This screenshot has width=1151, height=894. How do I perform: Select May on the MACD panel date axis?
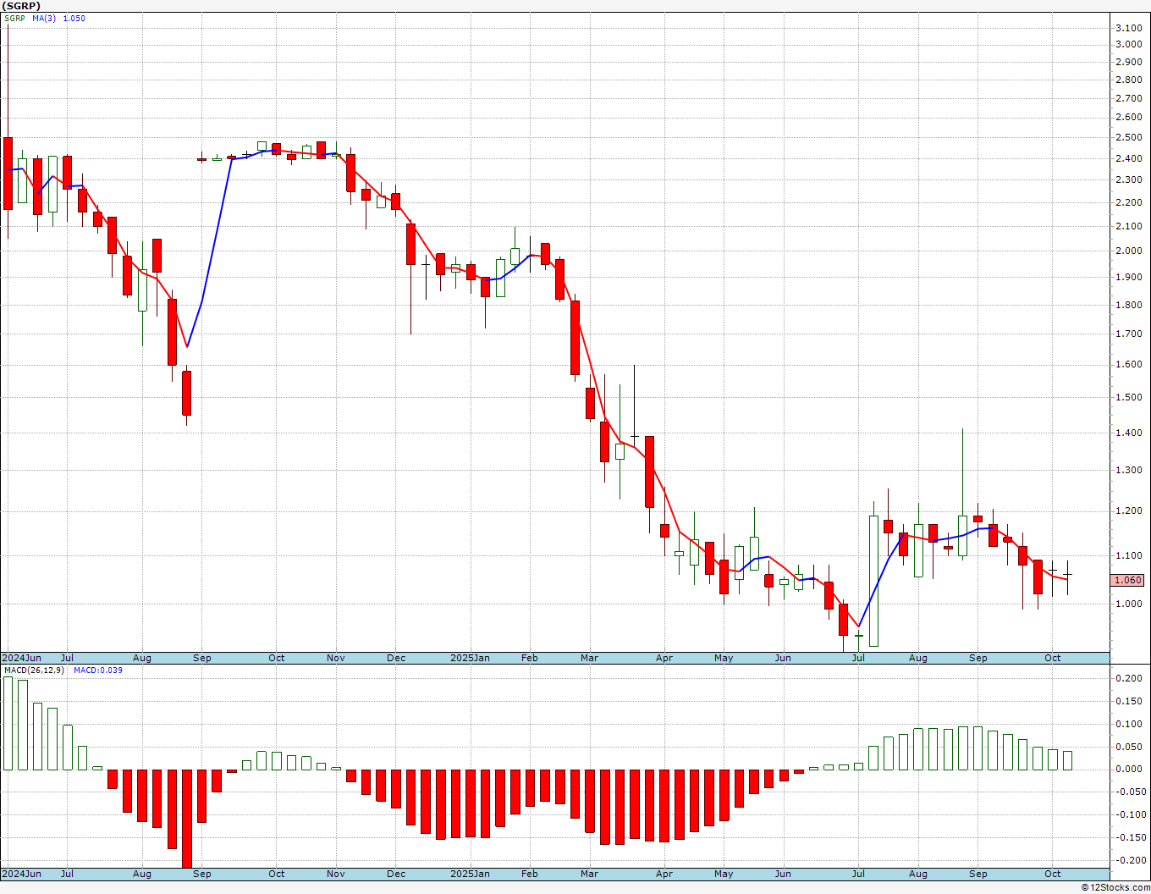pos(724,874)
